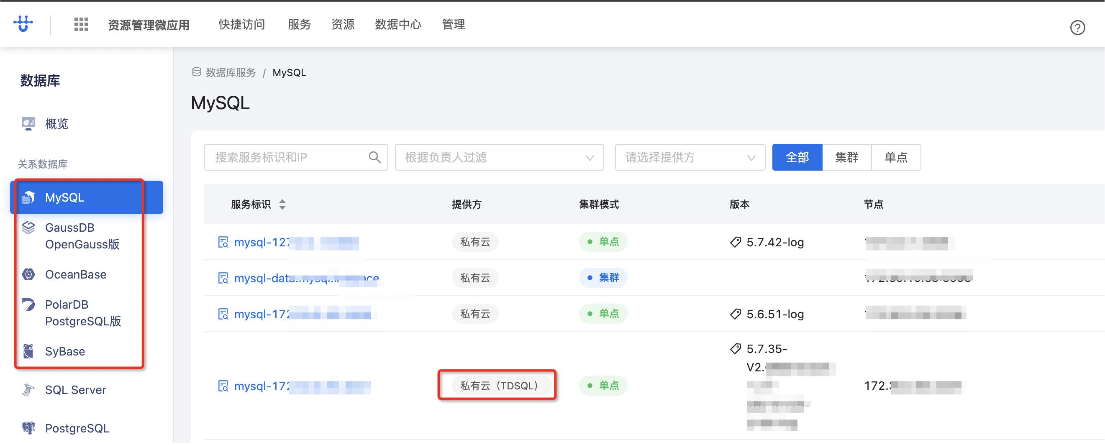Open mysql-172 link in TDSQL row
1105x445 pixels.
pos(303,387)
